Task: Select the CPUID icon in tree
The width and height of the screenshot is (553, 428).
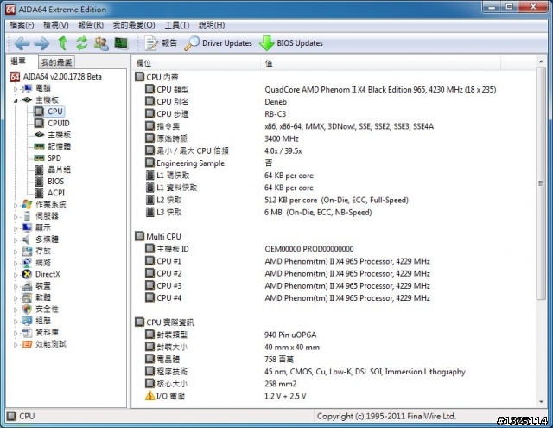Action: pos(38,123)
